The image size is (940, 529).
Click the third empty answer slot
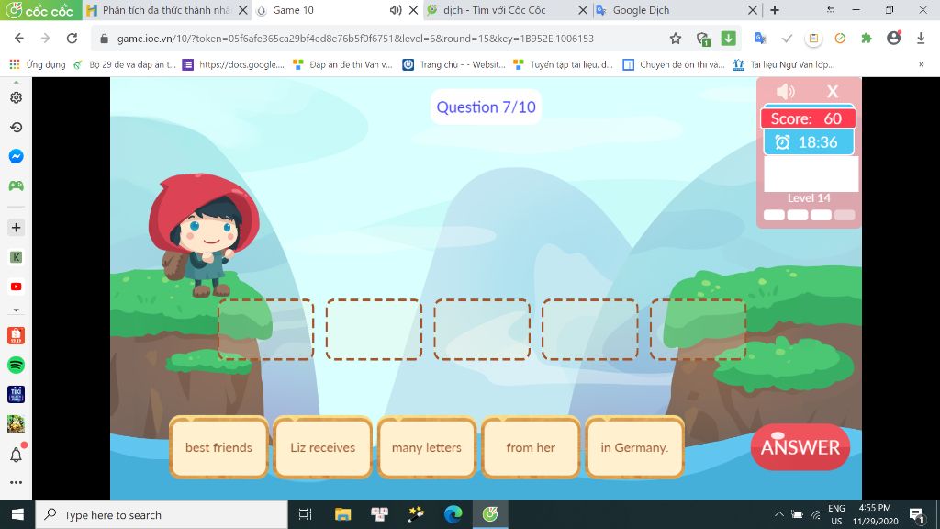pyautogui.click(x=482, y=330)
